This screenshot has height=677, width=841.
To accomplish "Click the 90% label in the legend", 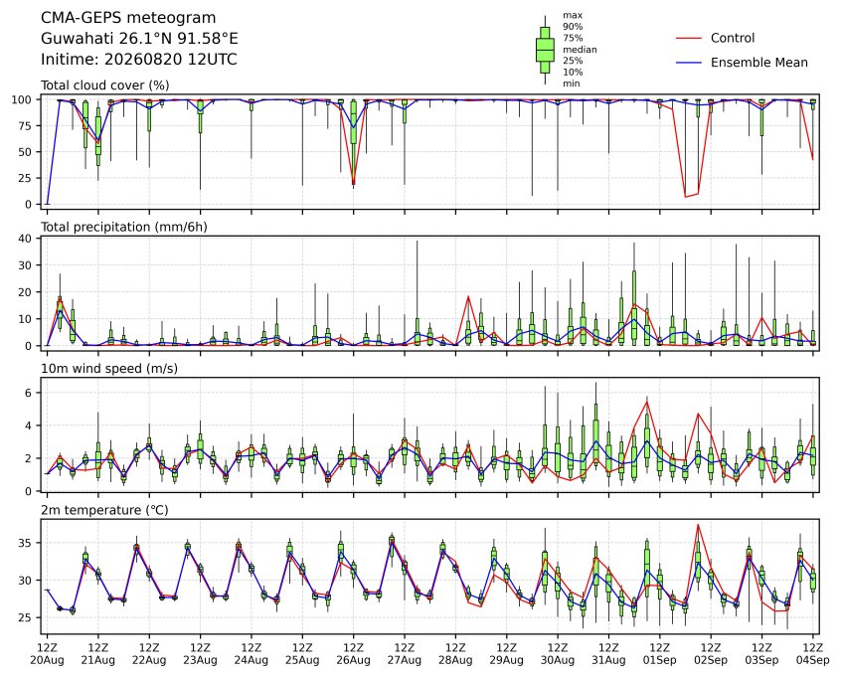I will (573, 26).
